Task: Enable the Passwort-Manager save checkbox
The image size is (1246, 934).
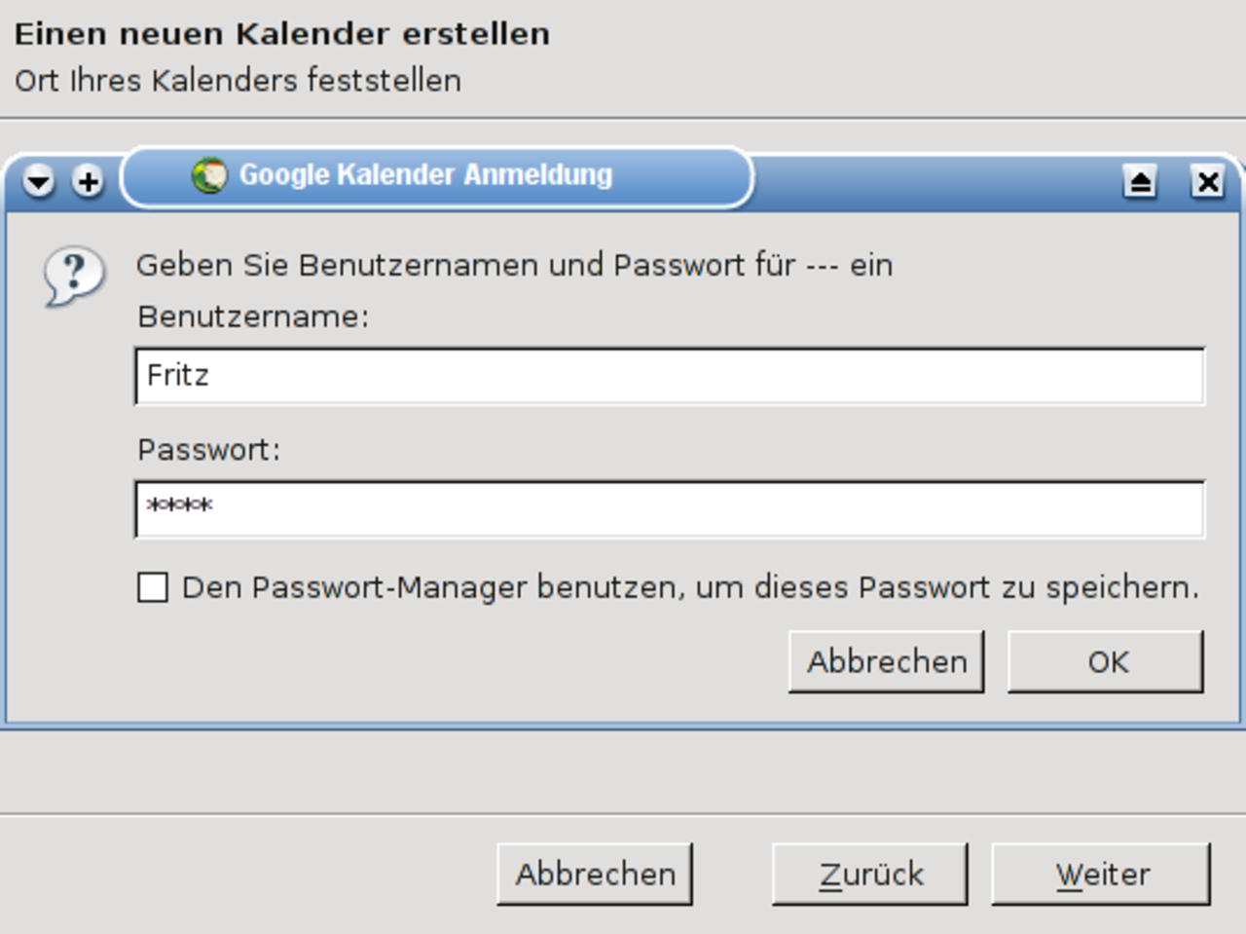Action: (153, 587)
